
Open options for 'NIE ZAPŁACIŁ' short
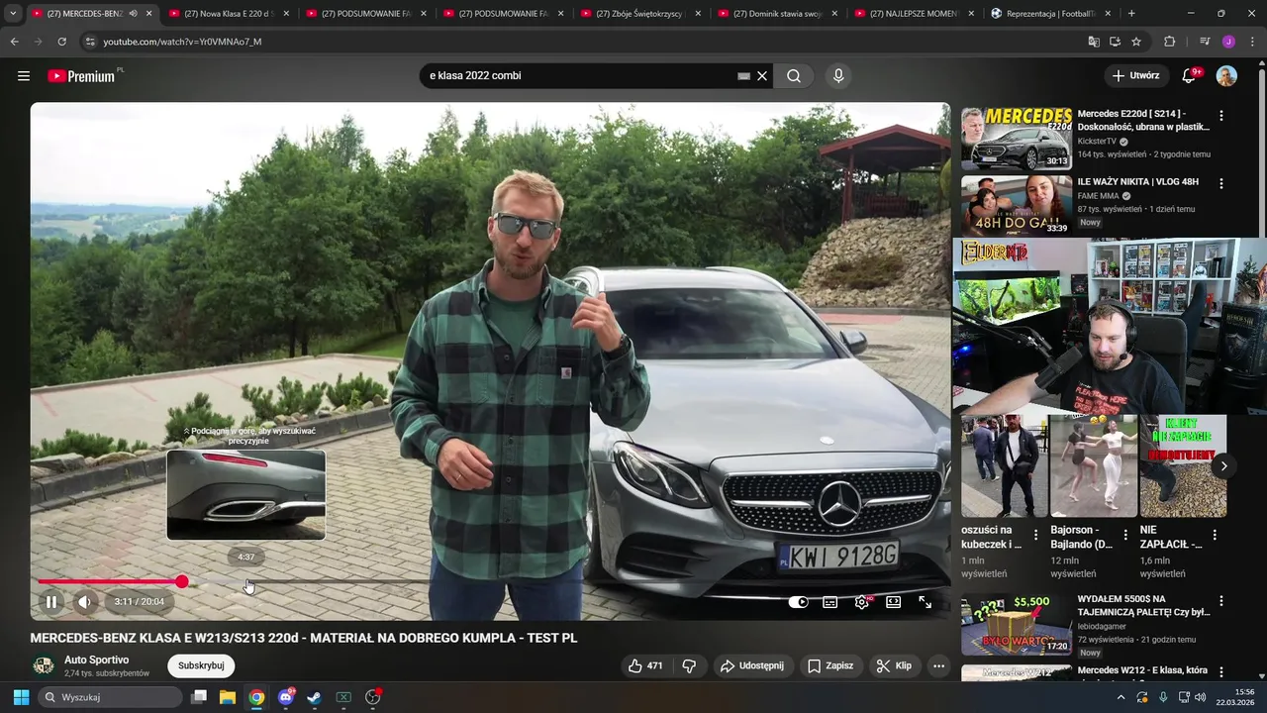coord(1215,535)
